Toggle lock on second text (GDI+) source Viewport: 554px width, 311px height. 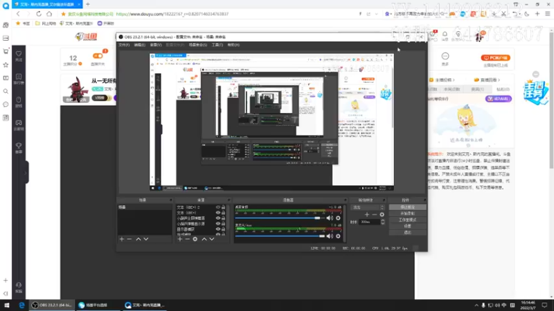click(x=223, y=213)
